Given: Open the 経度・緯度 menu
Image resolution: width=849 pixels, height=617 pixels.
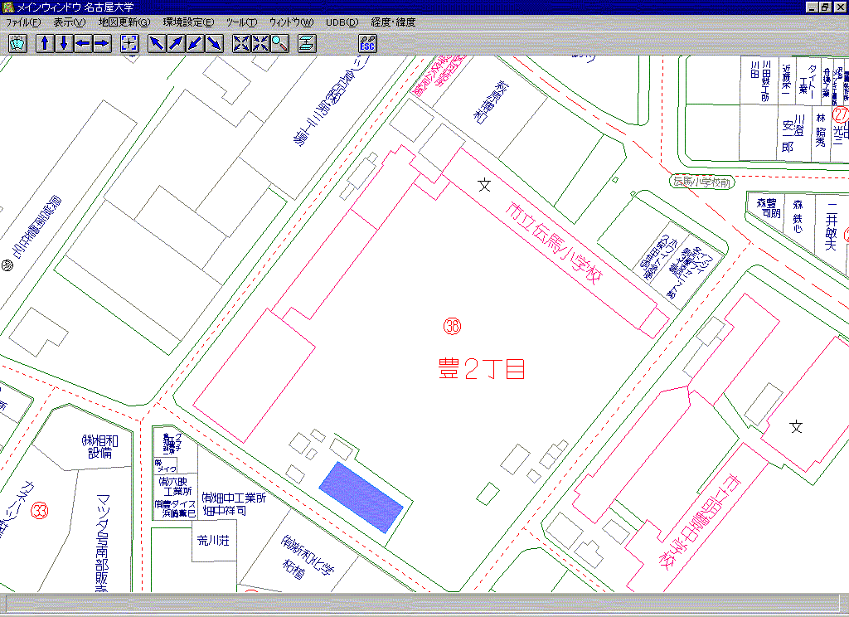Looking at the screenshot, I should pyautogui.click(x=393, y=22).
